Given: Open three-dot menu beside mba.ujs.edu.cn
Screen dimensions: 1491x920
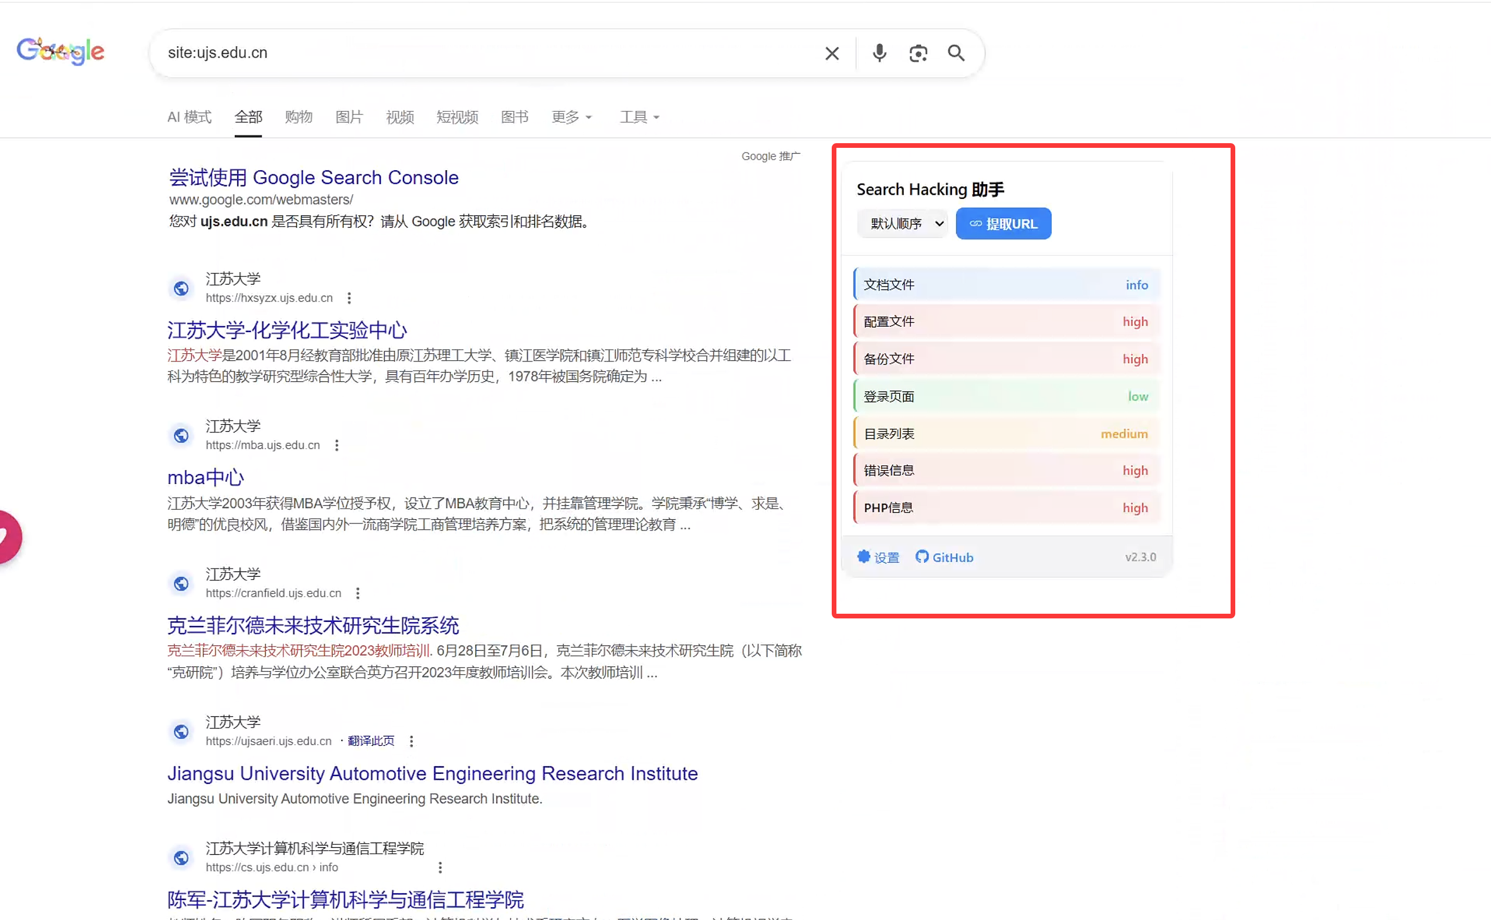Looking at the screenshot, I should coord(336,445).
